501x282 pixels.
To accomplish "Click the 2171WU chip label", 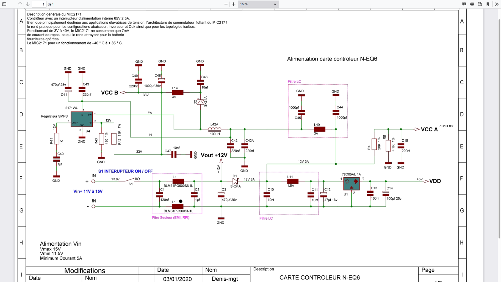I will point(72,108).
